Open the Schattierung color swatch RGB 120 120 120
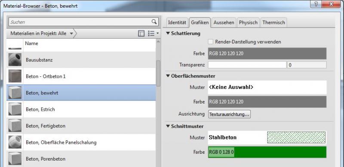The image size is (344, 167). pyautogui.click(x=267, y=54)
